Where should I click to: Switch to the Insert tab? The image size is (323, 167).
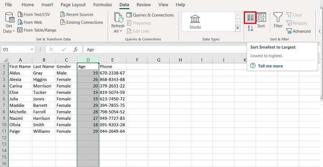47,4
